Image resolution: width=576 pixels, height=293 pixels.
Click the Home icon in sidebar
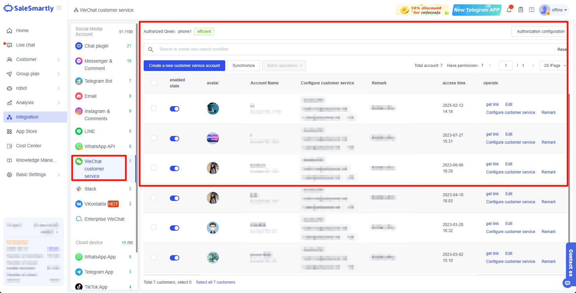9,30
